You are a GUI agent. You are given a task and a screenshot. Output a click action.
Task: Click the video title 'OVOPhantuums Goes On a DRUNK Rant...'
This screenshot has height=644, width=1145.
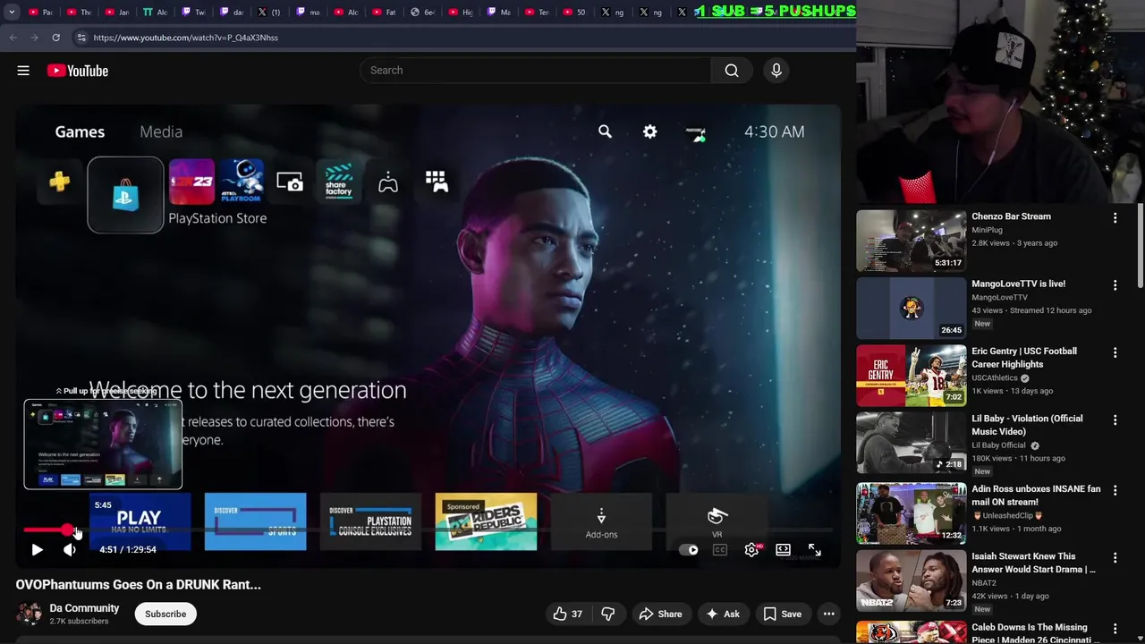138,585
